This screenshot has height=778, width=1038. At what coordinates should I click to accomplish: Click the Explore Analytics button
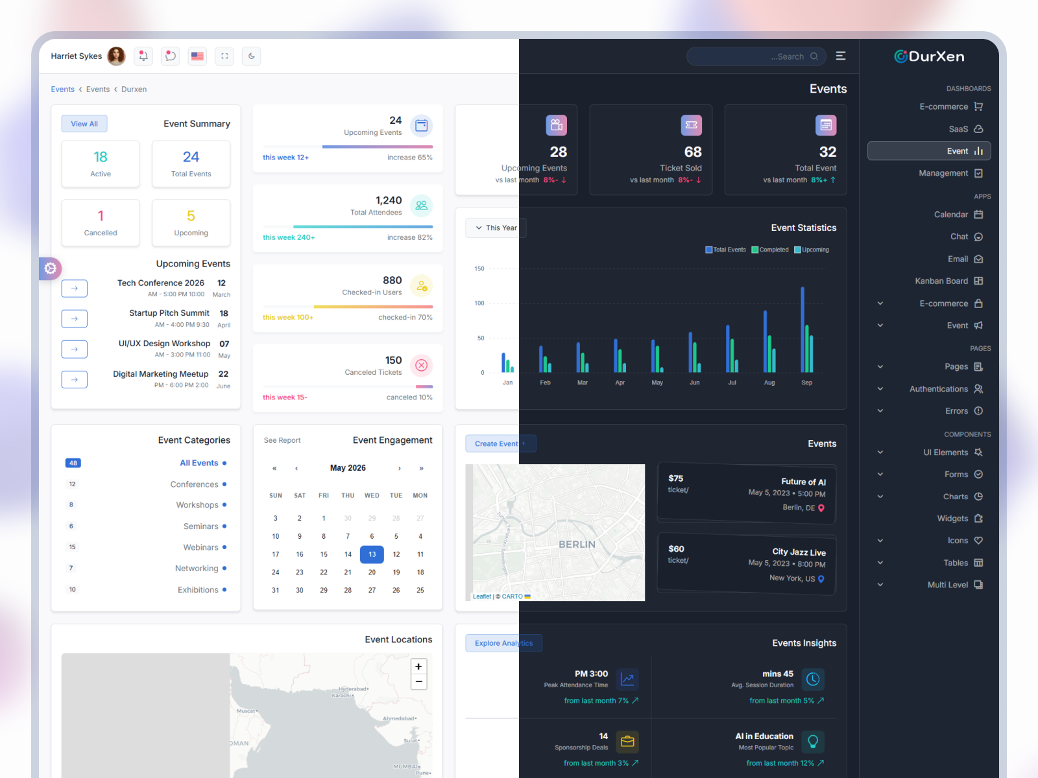pyautogui.click(x=504, y=643)
